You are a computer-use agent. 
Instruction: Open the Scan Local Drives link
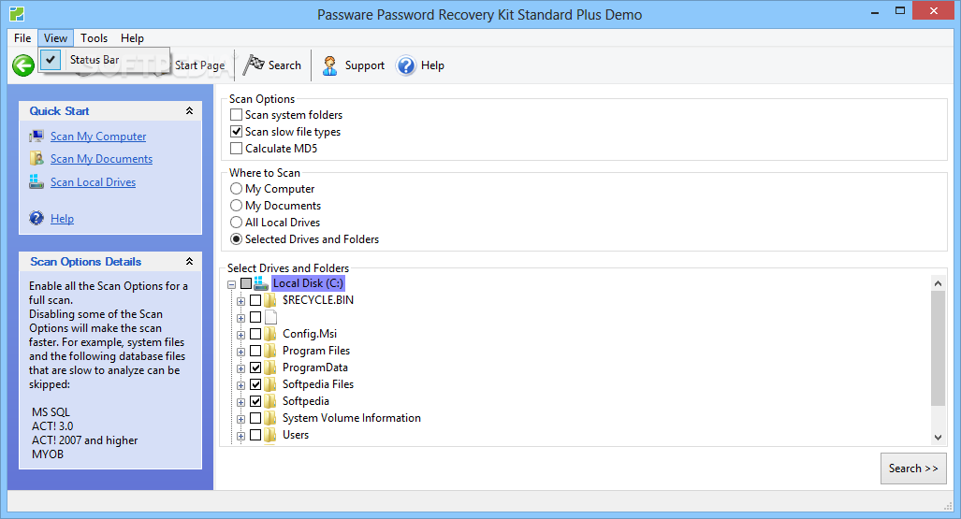click(94, 182)
